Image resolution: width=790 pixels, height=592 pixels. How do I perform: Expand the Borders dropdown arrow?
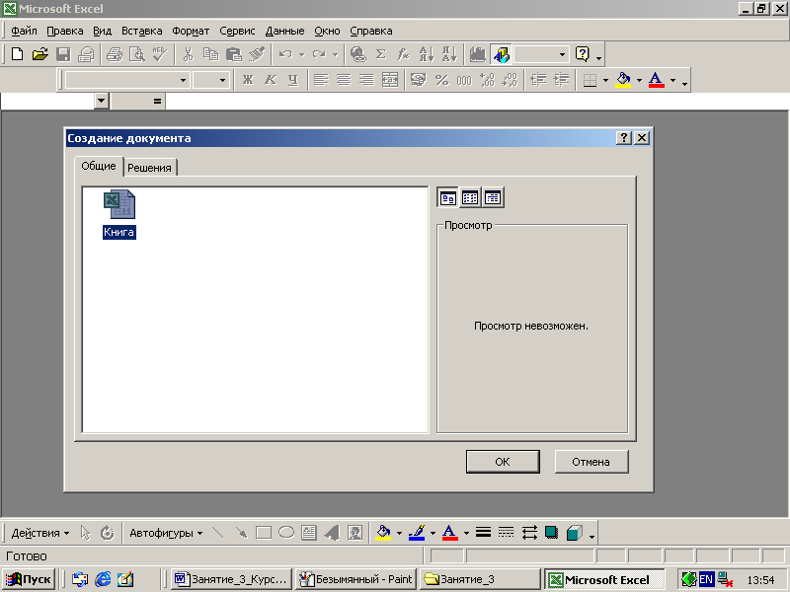[x=605, y=80]
